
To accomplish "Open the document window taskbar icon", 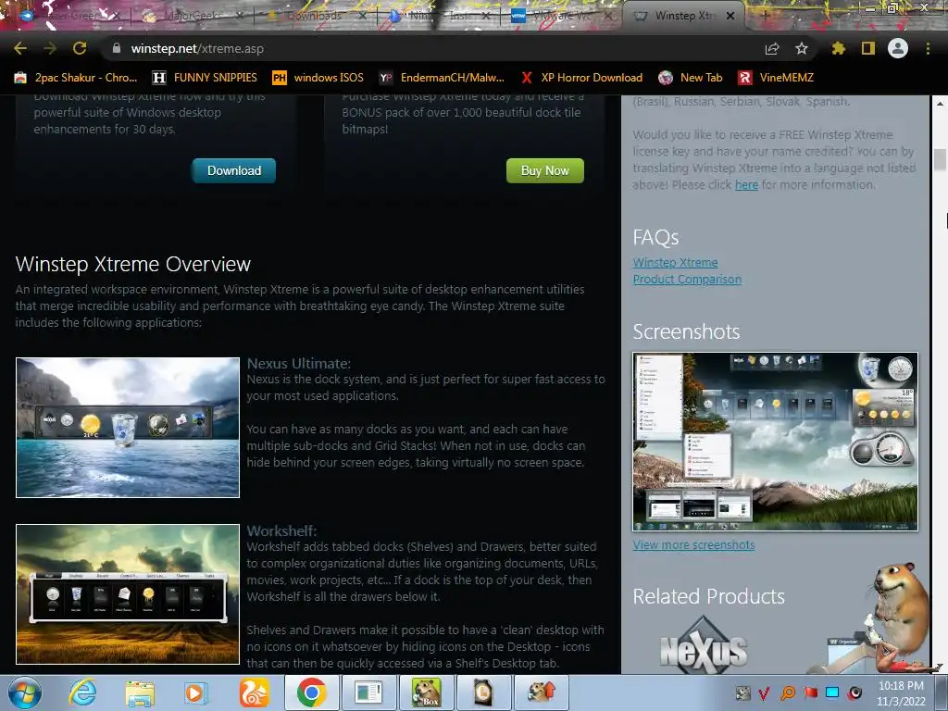I will 368,692.
